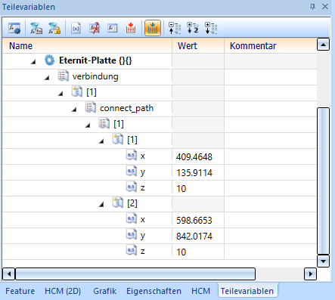This screenshot has width=335, height=300.
Task: Click the delete unused variables red X icon
Action: pyautogui.click(x=95, y=28)
